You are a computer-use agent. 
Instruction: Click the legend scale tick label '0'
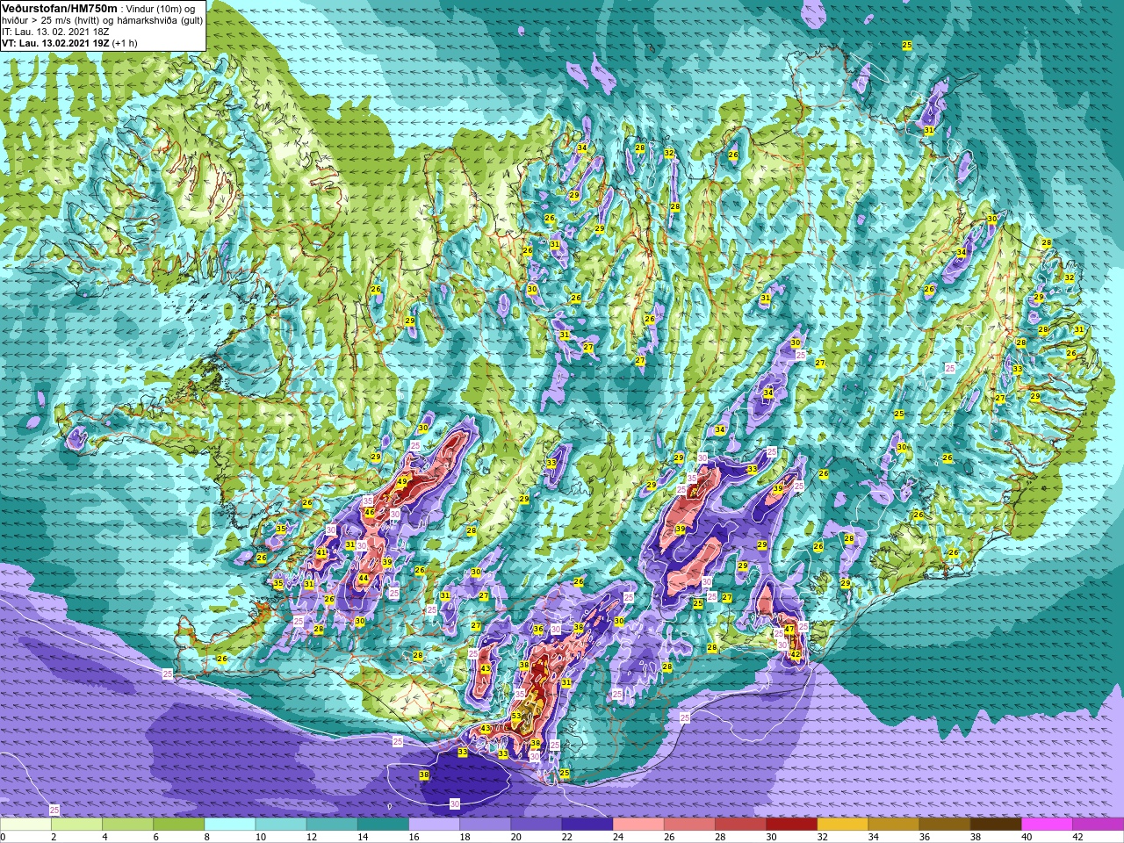(3, 837)
